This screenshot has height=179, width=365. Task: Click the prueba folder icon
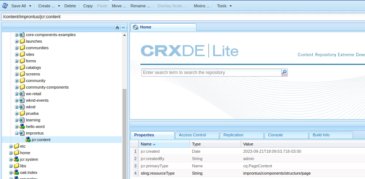22,113
